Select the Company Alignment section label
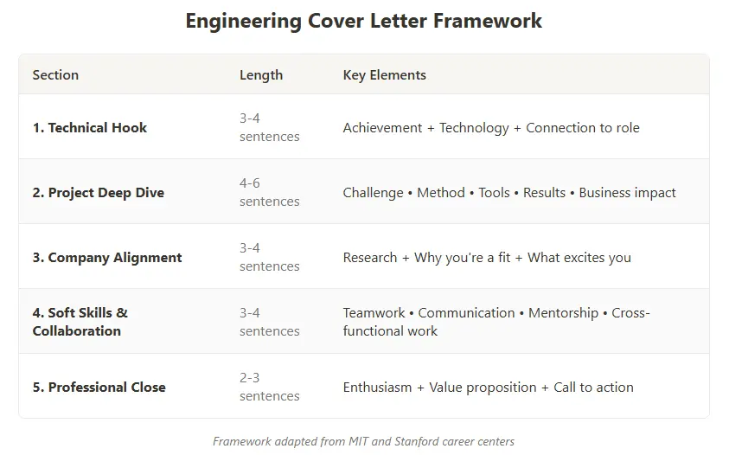The width and height of the screenshot is (729, 455). pos(107,258)
